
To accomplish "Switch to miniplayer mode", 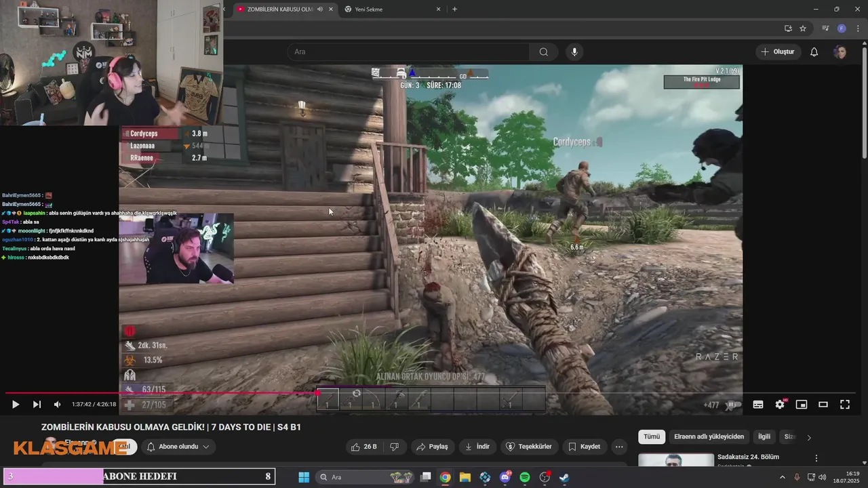I will coord(802,405).
